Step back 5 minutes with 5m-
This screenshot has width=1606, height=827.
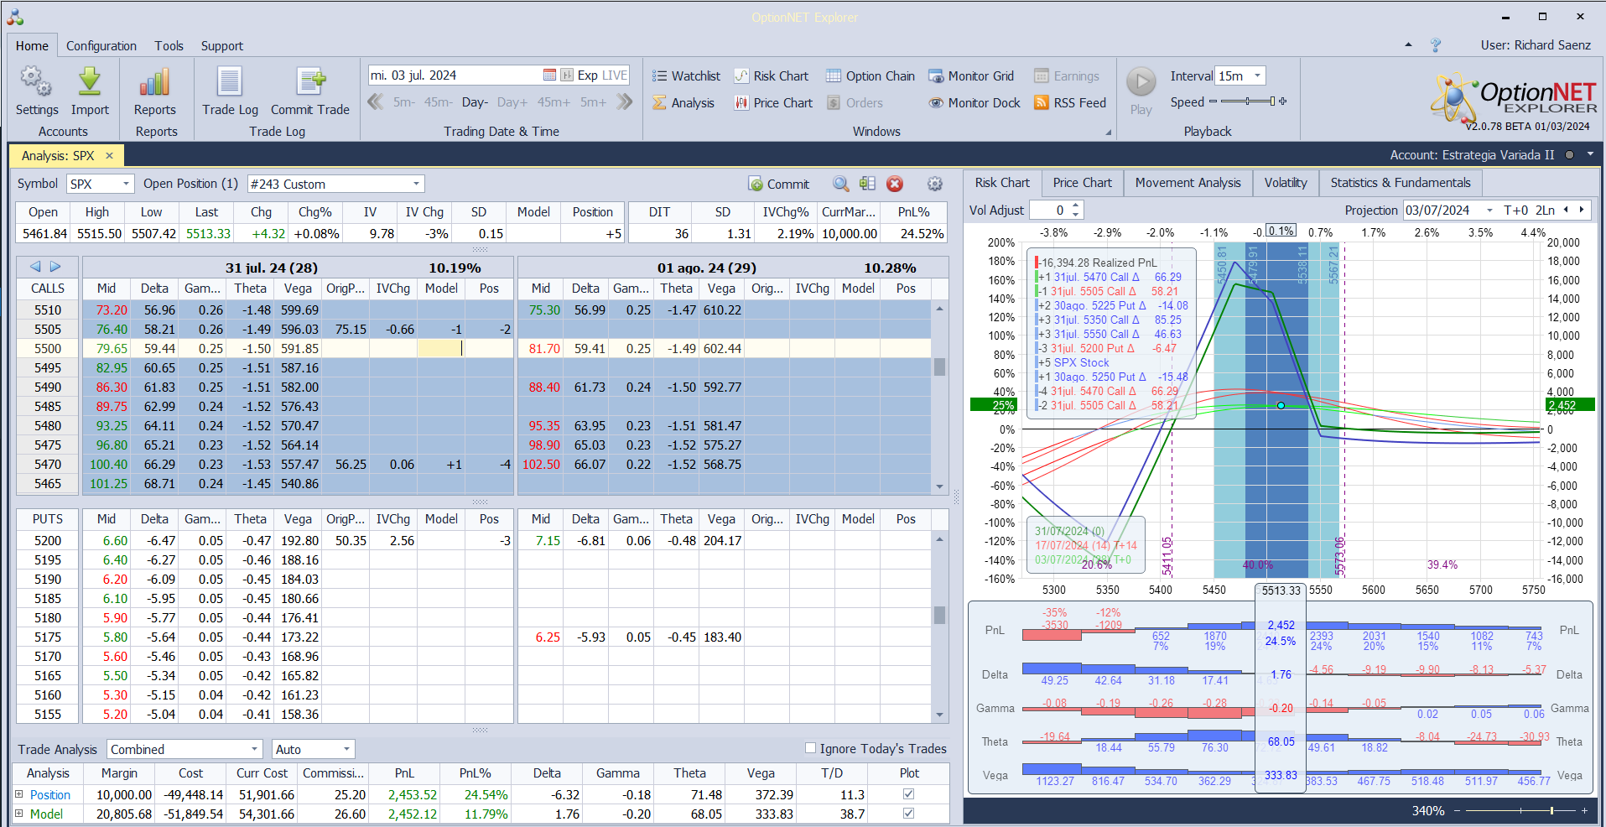coord(404,102)
